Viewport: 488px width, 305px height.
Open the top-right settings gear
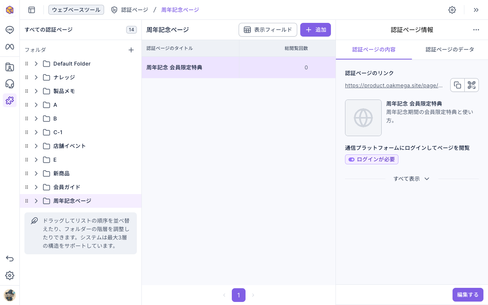[452, 10]
